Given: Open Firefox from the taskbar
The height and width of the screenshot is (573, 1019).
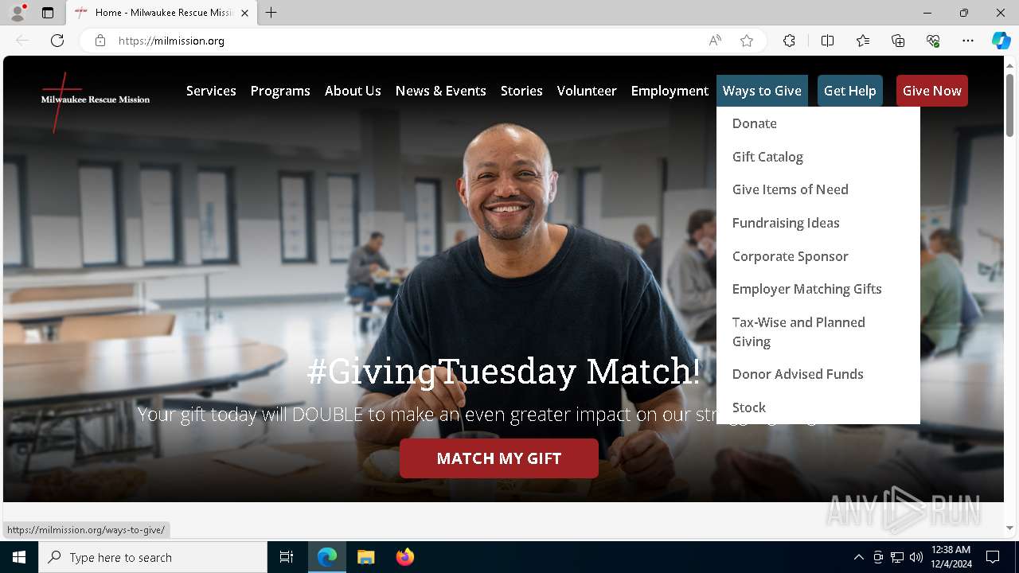Looking at the screenshot, I should click(405, 557).
